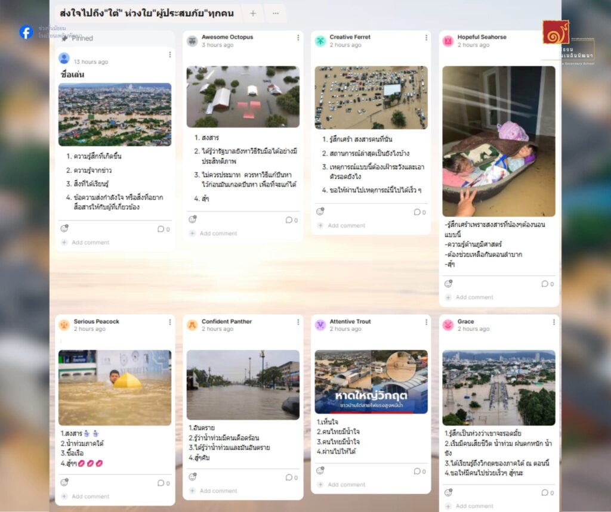Add reaction on the pinned post

[x=64, y=228]
